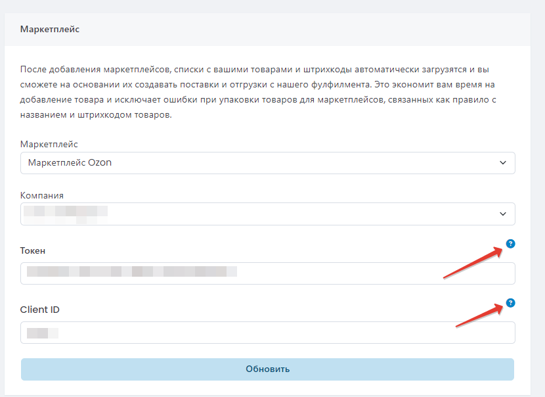Click the 'Маркетплейс' panel header title

pyautogui.click(x=50, y=30)
